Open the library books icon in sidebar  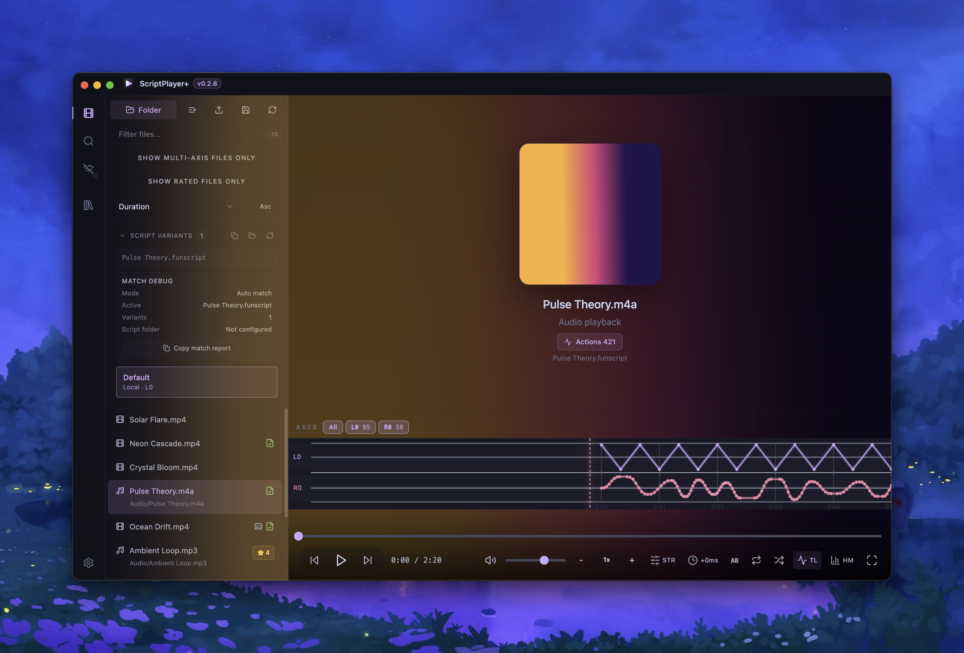point(88,205)
